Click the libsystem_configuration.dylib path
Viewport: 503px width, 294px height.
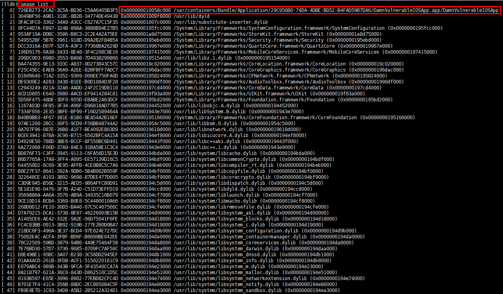point(236,230)
